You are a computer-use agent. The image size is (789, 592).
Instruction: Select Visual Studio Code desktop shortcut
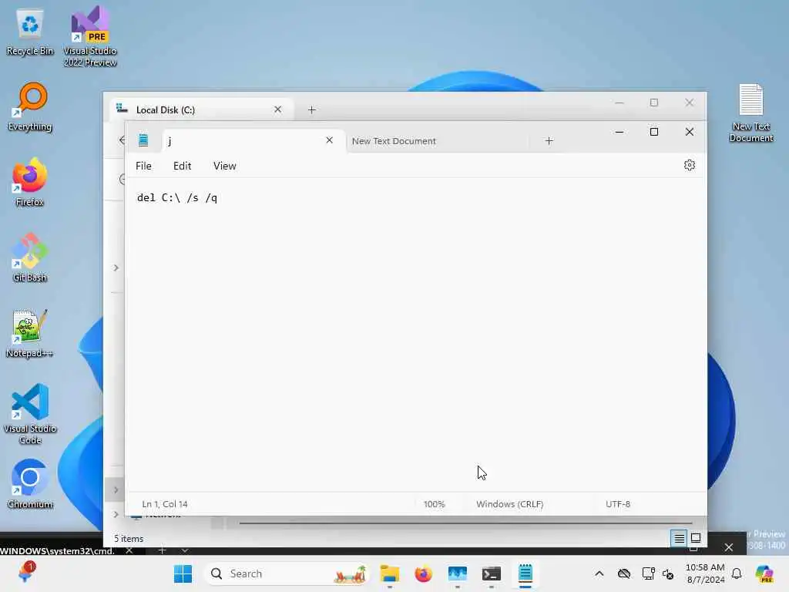point(30,414)
